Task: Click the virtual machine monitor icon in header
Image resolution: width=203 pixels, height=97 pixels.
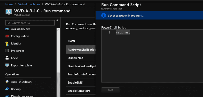Action: pos(9,12)
